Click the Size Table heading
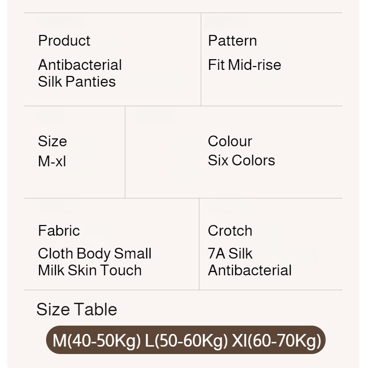This screenshot has width=368, height=368. [x=76, y=309]
